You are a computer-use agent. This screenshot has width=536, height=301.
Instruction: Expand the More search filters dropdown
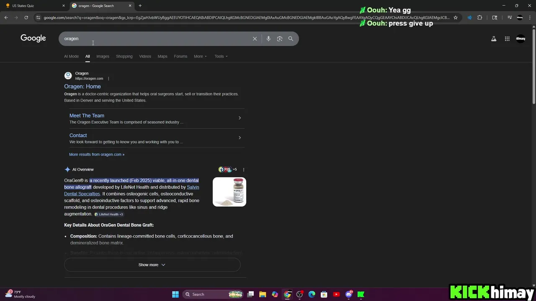coord(200,56)
